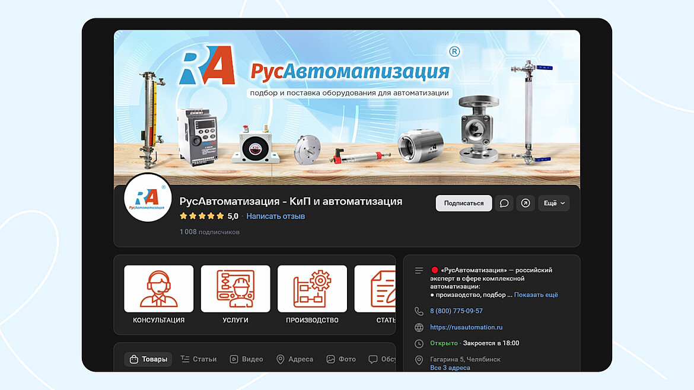
Task: Click the phone receiver icon in sidebar
Action: click(419, 311)
